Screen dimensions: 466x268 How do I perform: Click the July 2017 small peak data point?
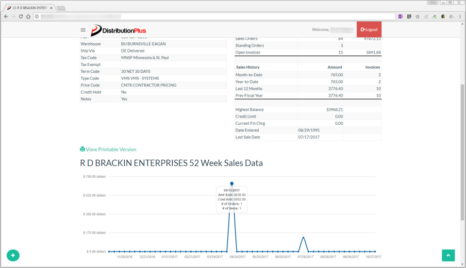pos(303,238)
